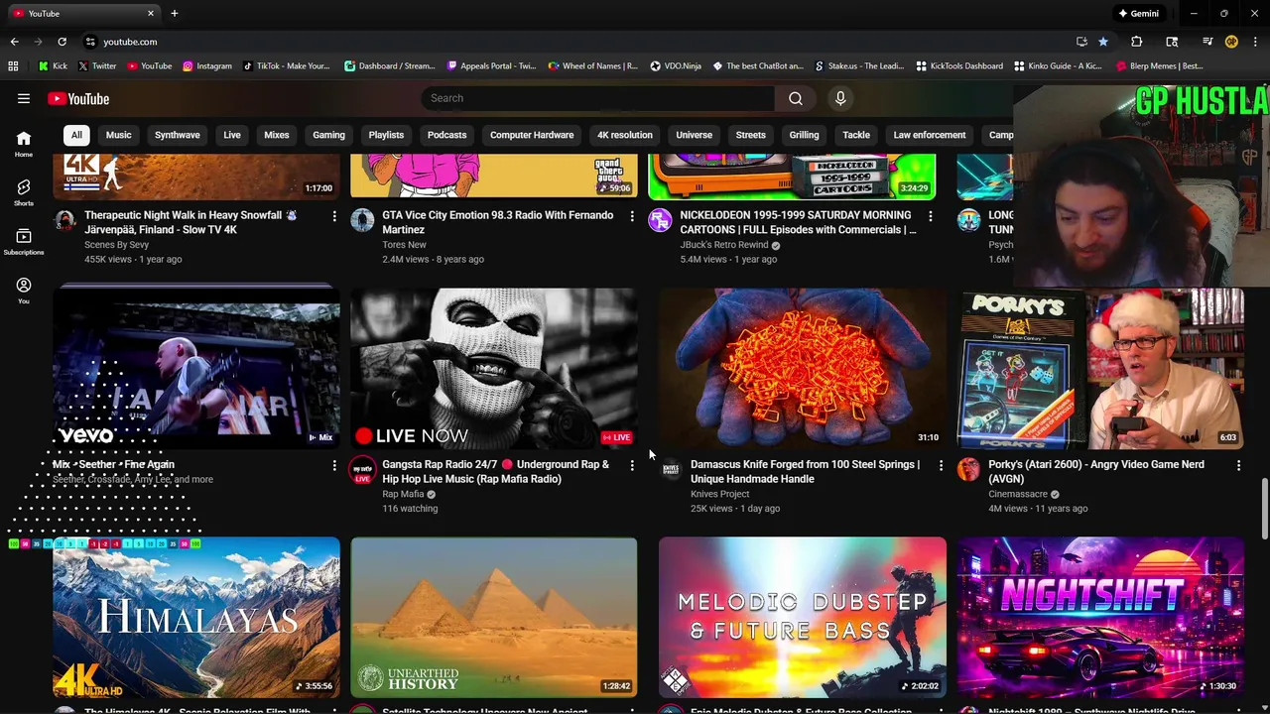
Task: Open the Wheel of Names bookmark
Action: click(x=592, y=66)
